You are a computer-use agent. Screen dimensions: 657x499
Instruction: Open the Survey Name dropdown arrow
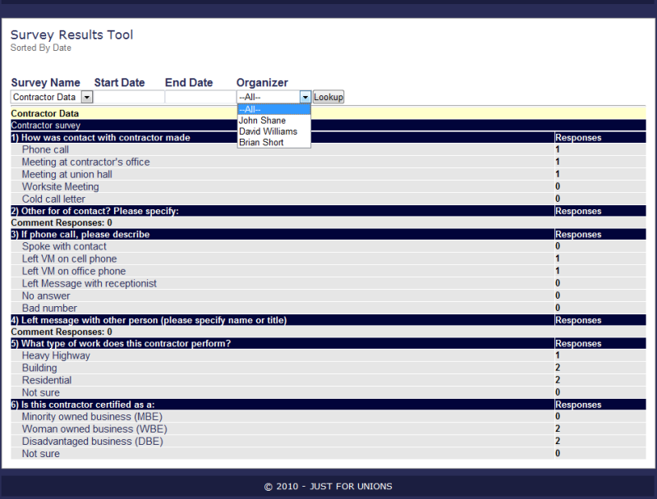coord(87,97)
